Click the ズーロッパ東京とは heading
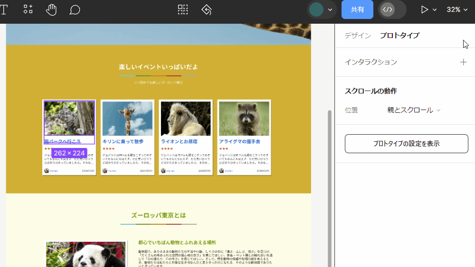Image resolution: width=475 pixels, height=267 pixels. pos(159,215)
